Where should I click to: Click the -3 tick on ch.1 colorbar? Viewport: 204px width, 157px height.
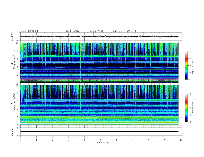tap(190, 52)
